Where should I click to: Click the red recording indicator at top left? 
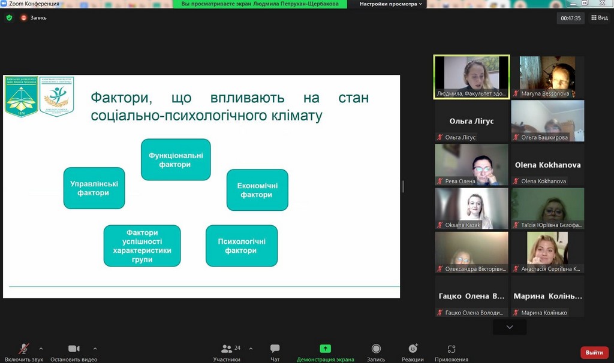25,18
